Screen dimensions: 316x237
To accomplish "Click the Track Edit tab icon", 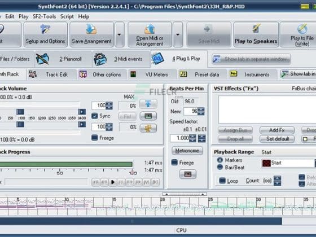I will pos(33,74).
